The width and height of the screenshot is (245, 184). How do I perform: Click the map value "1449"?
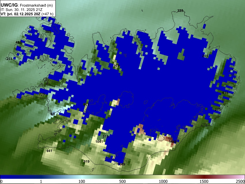click(x=173, y=142)
